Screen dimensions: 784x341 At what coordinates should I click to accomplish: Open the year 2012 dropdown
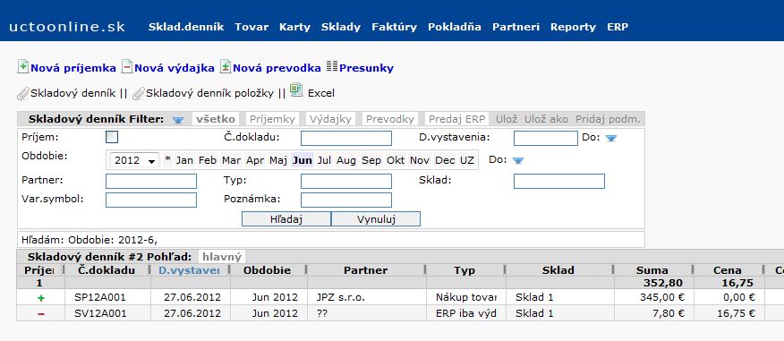(134, 160)
